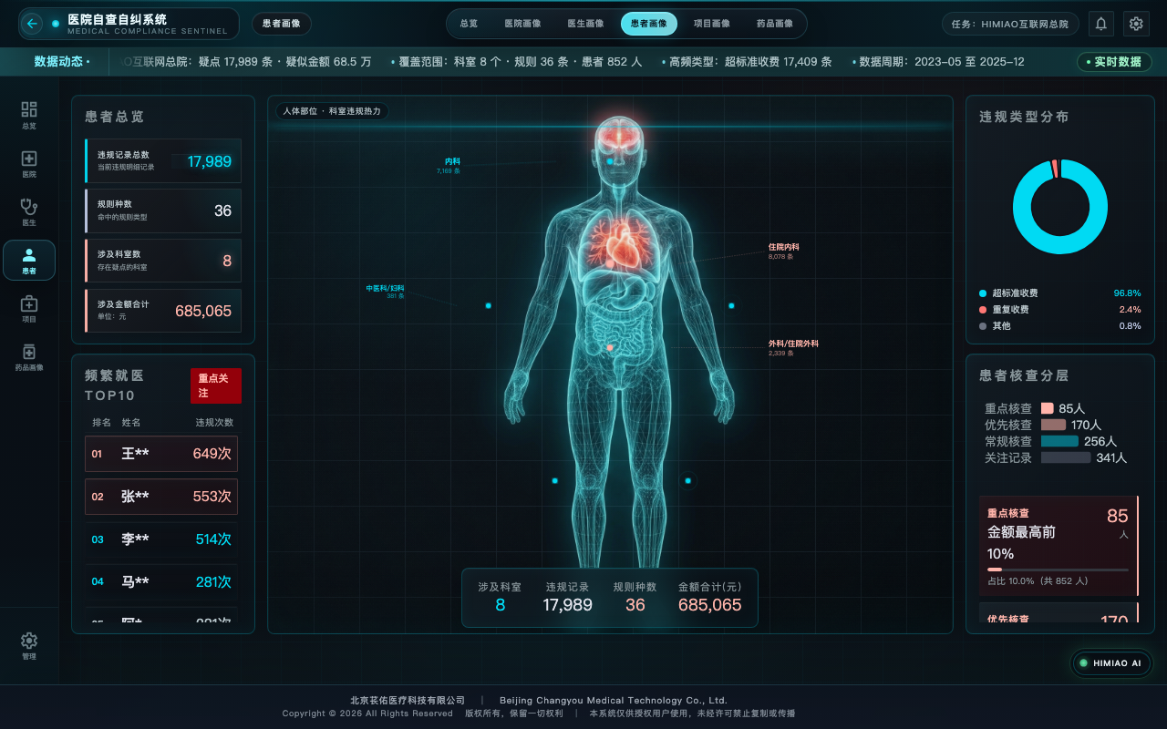The image size is (1167, 729).
Task: Select the 患者 sidebar icon
Action: coord(29,261)
